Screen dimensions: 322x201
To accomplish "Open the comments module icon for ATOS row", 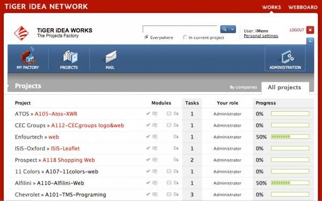I will tap(155, 114).
